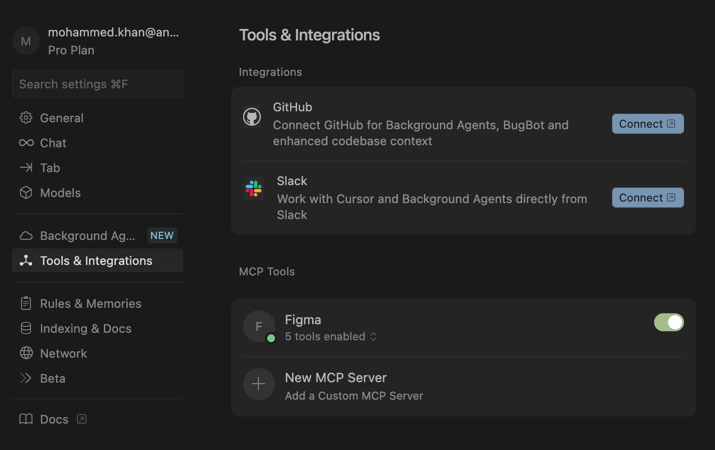Click the General gear icon

point(26,118)
